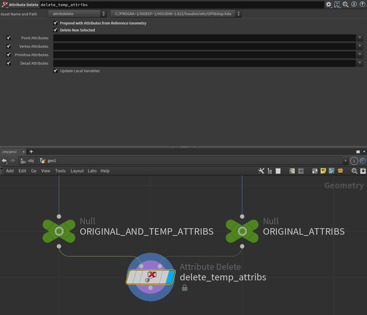
Task: Click the Attribute Delete node type icon
Action: click(5, 5)
